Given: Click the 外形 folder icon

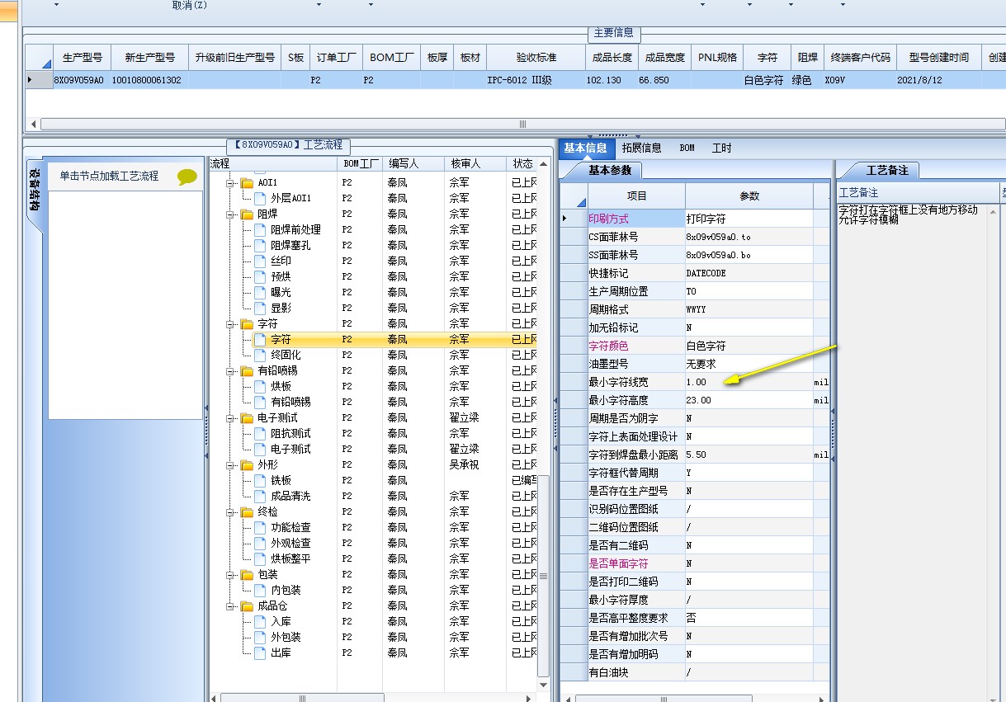Looking at the screenshot, I should coord(247,464).
